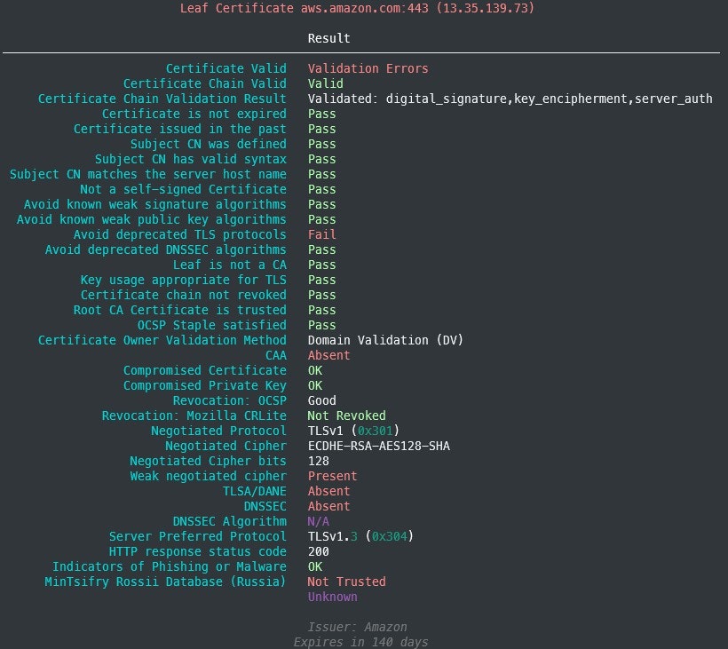Click the Compromised Private Key OK value
The image size is (728, 649).
pos(313,385)
